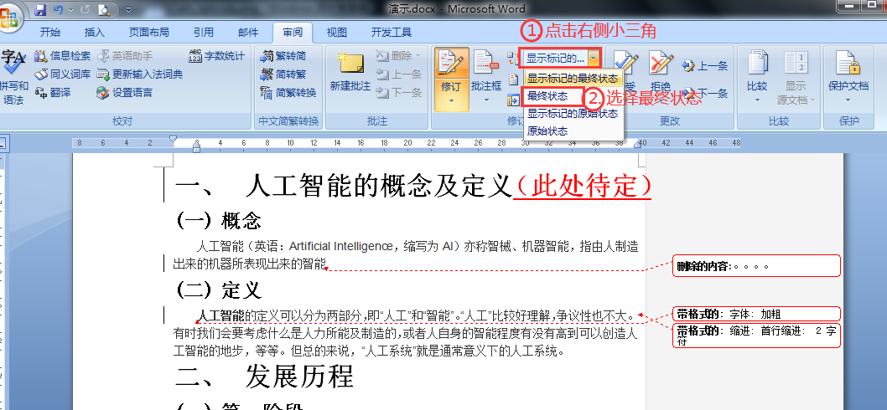
Task: Click the inserted red text （此处待定）
Action: pyautogui.click(x=583, y=185)
